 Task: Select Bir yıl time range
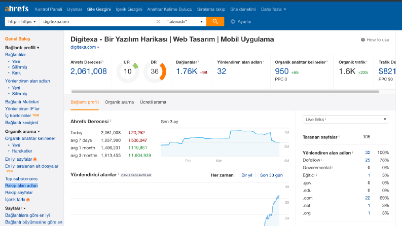pos(247,175)
